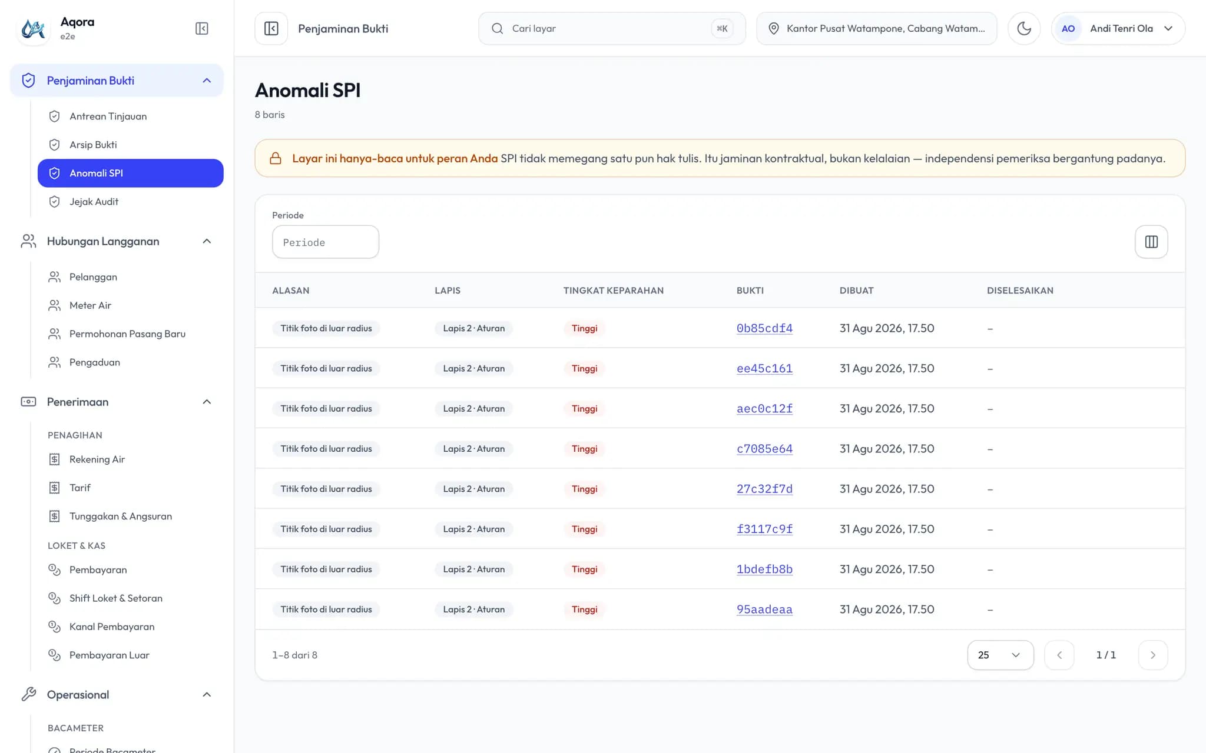The height and width of the screenshot is (753, 1206).
Task: Open the column visibility settings icon
Action: point(1151,242)
